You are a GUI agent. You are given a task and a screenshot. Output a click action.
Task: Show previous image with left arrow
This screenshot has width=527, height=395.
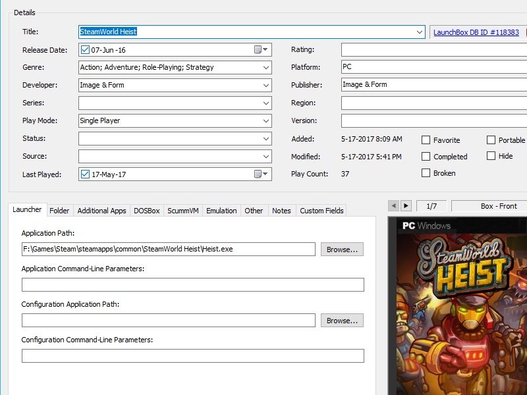[393, 205]
